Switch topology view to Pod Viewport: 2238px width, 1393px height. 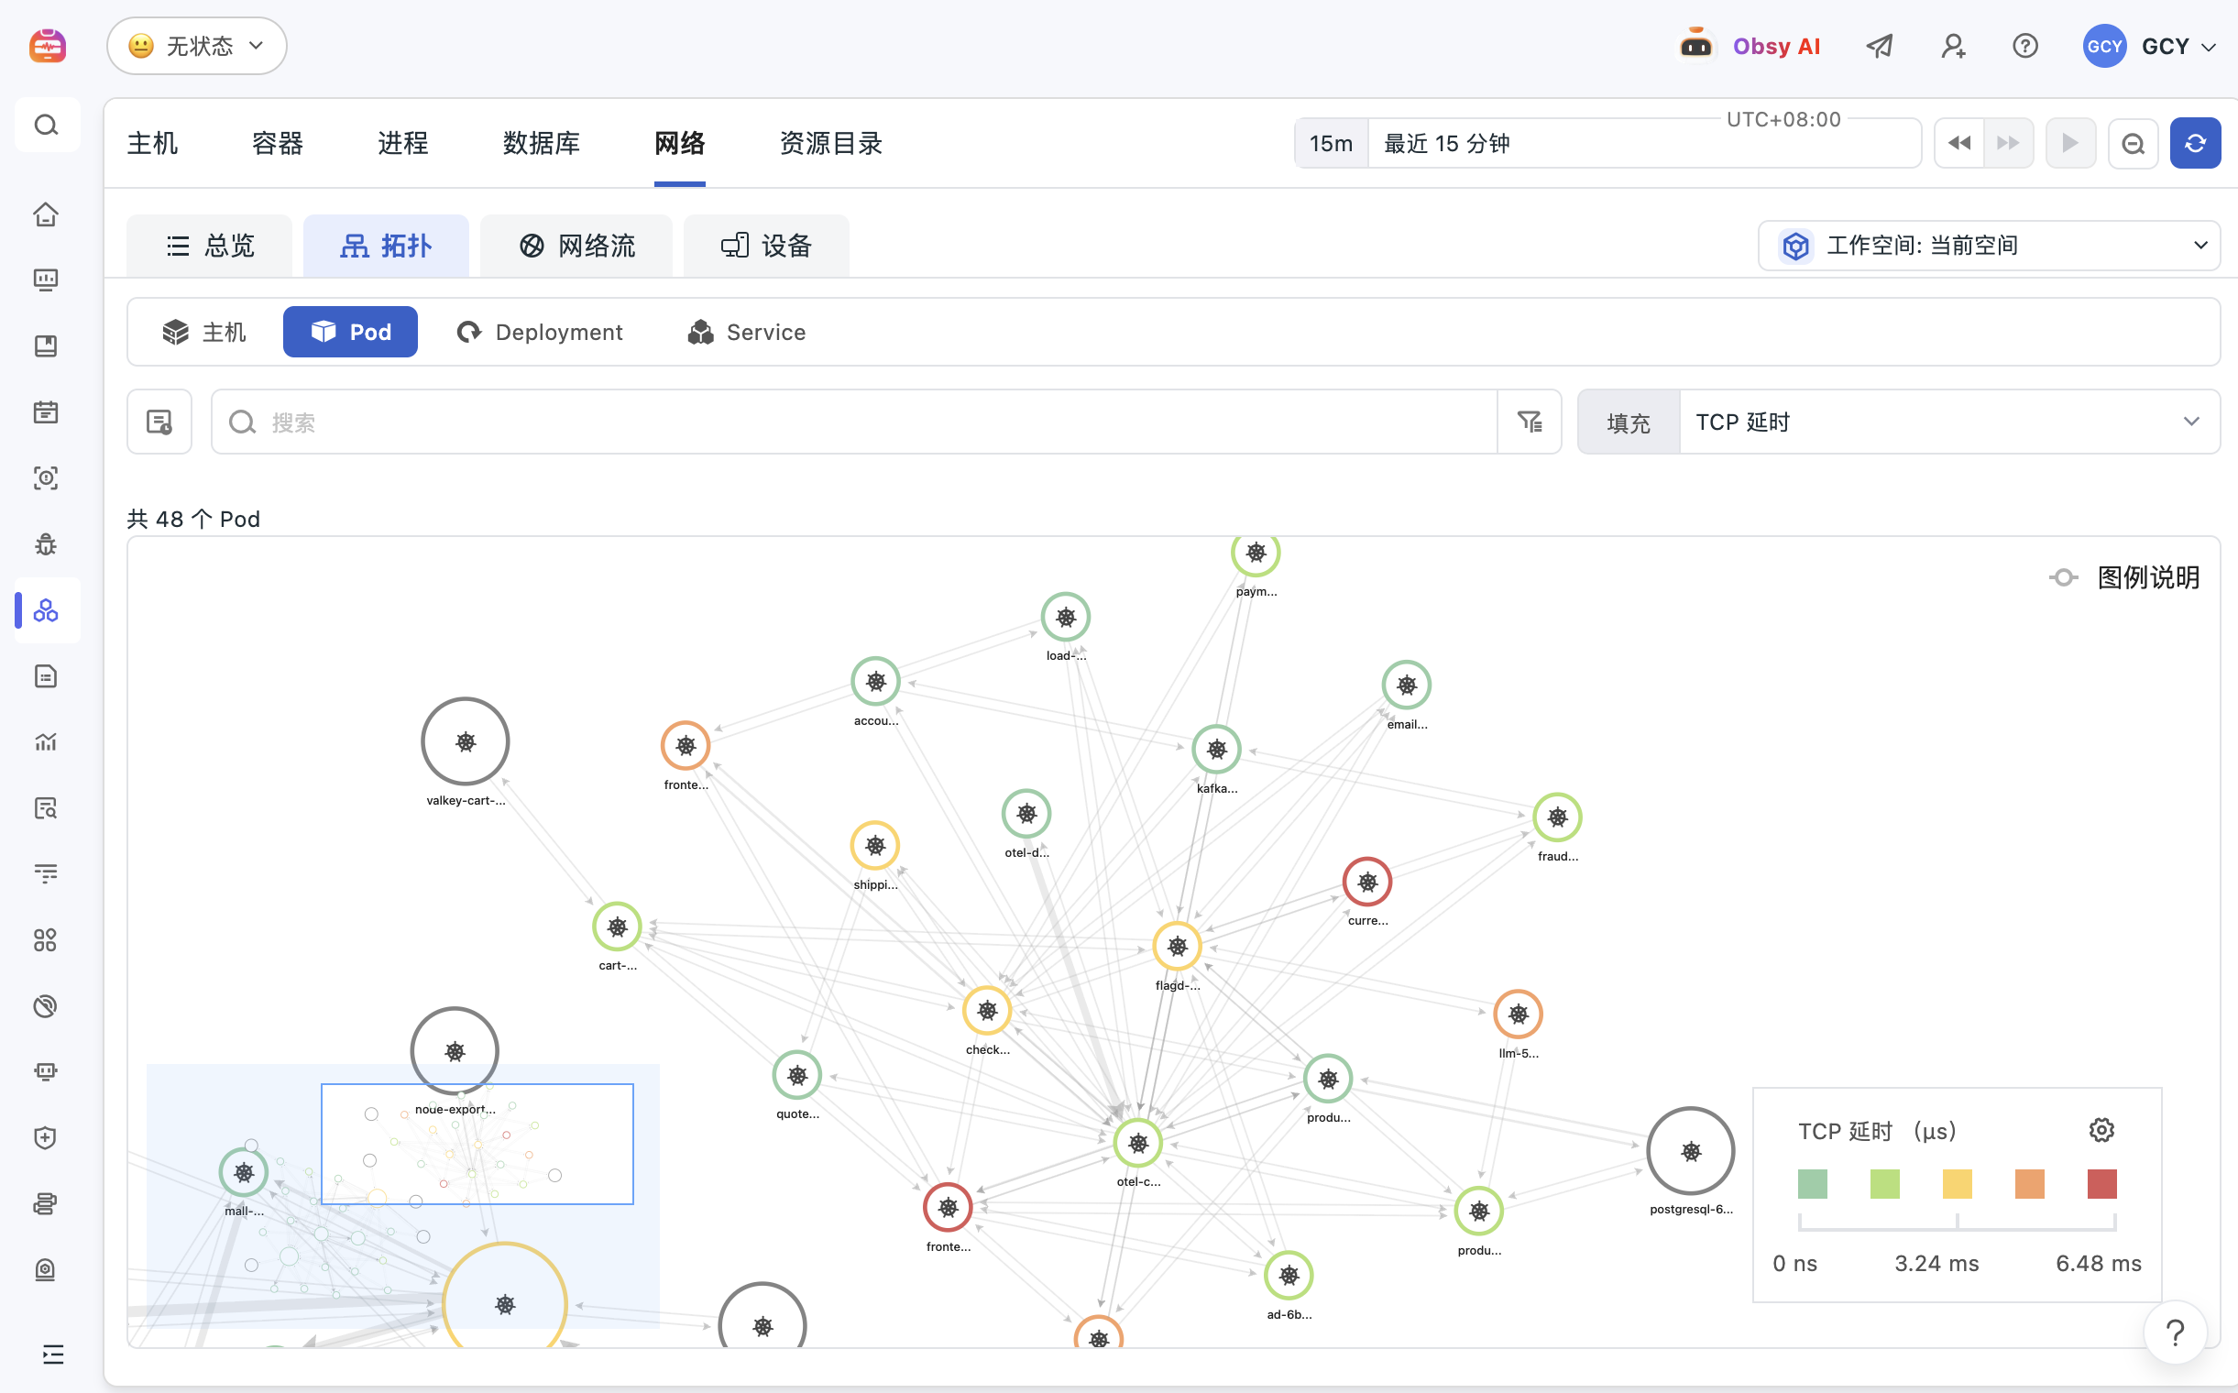[350, 332]
